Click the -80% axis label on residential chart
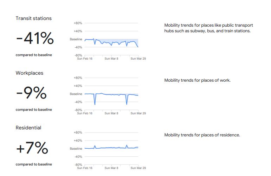The height and width of the screenshot is (176, 271). point(78,164)
